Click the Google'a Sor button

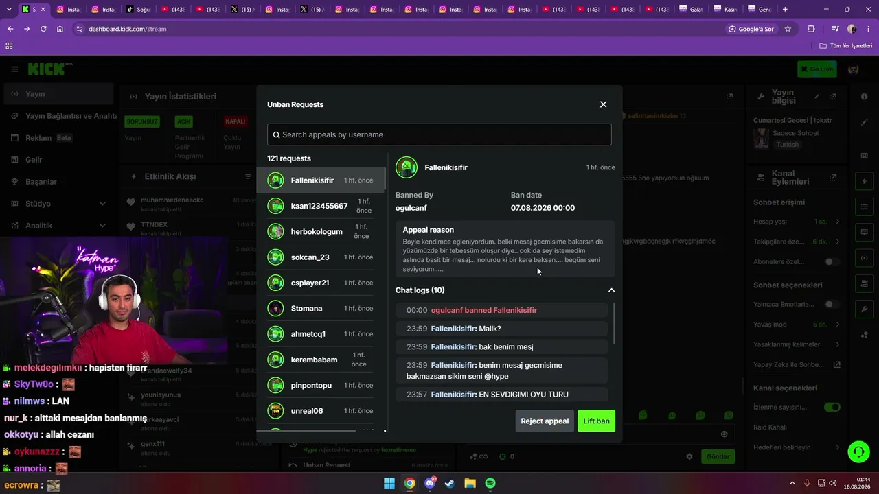pos(752,29)
